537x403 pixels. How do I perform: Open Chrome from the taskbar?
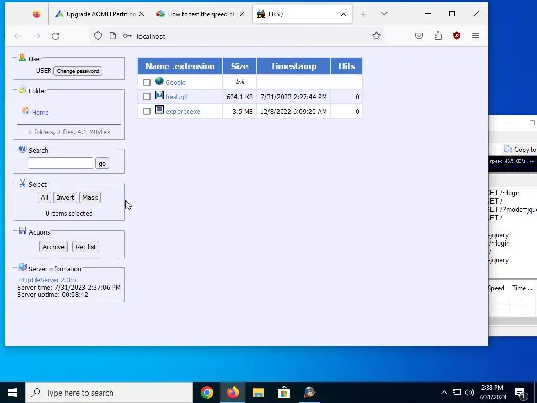point(207,393)
